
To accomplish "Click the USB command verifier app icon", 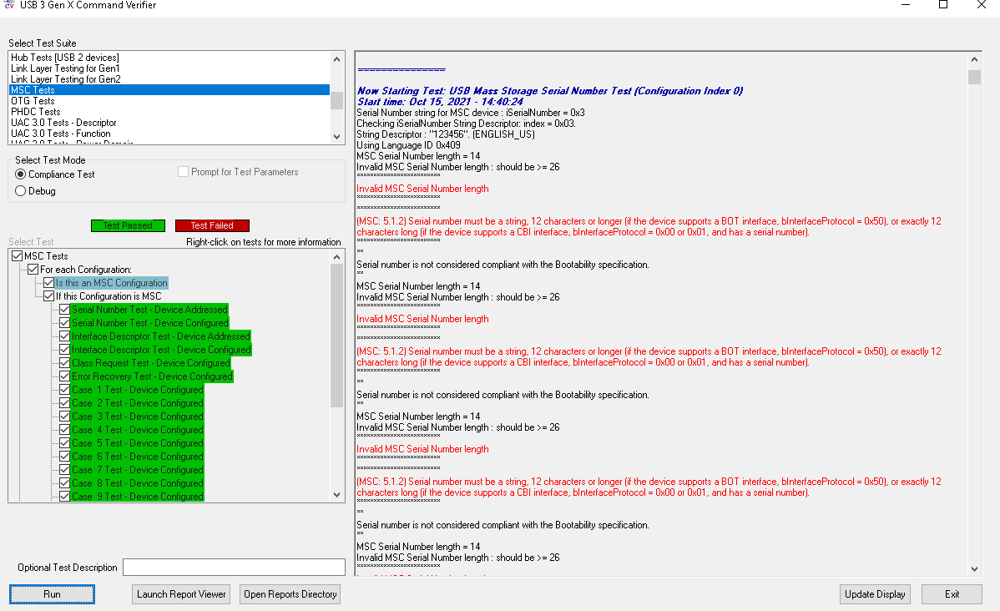I will tap(9, 4).
